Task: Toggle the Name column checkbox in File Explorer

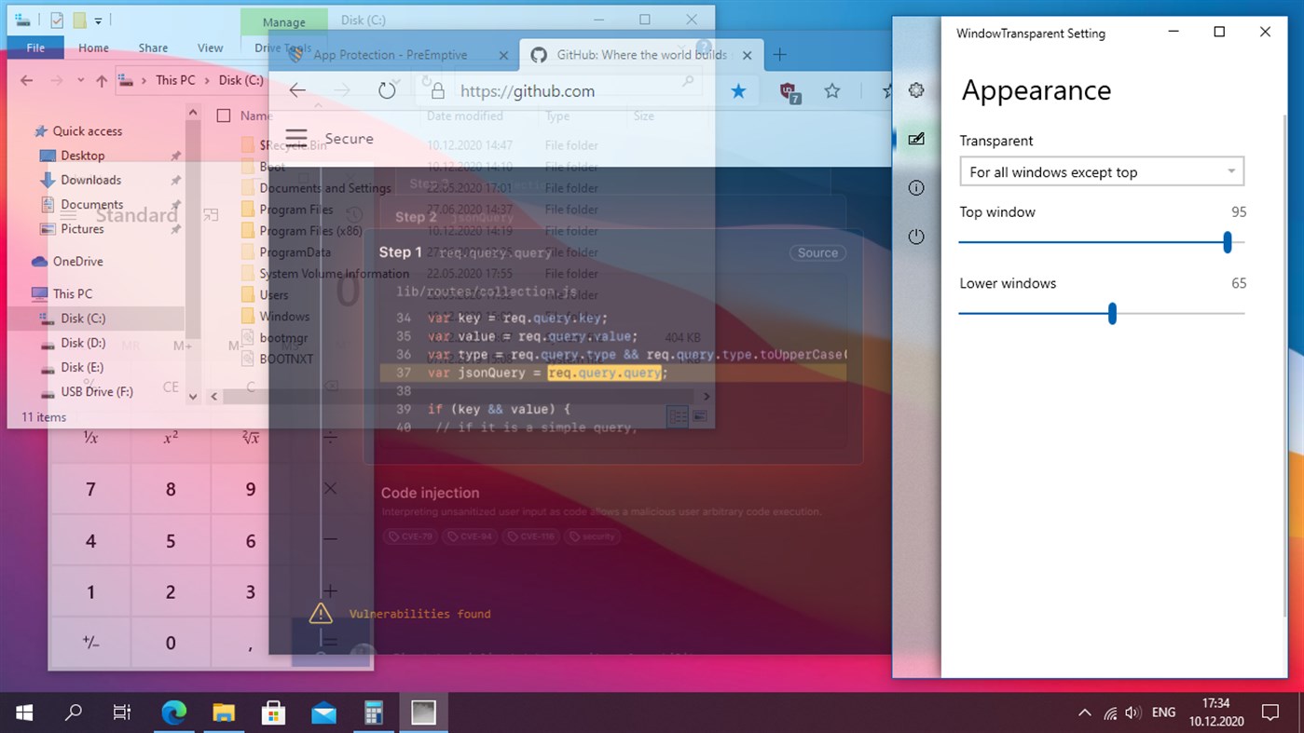Action: pyautogui.click(x=223, y=115)
